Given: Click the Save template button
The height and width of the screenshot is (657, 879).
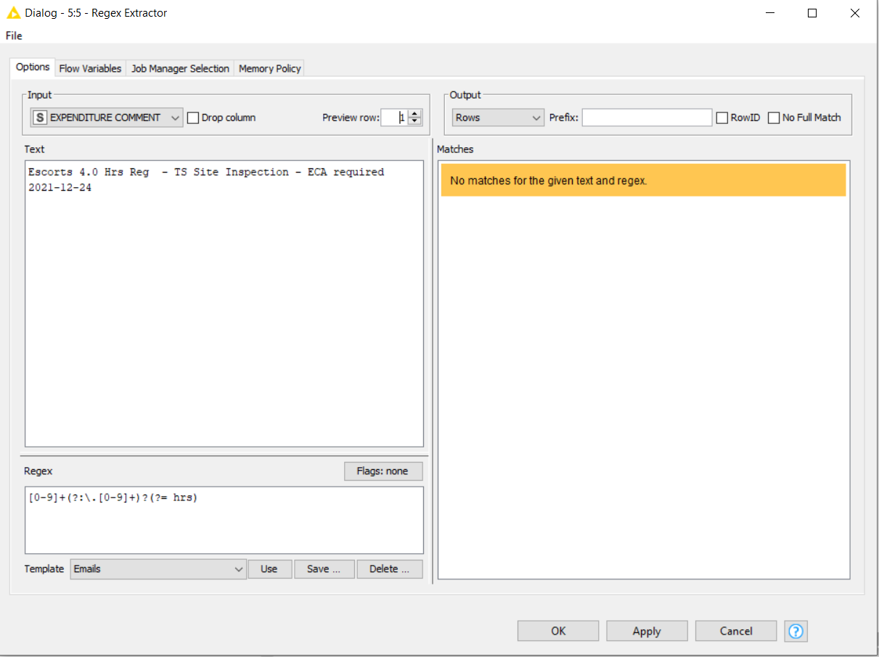Looking at the screenshot, I should (324, 569).
